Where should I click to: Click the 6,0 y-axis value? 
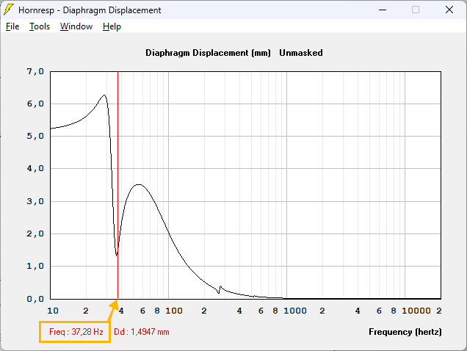coord(35,104)
